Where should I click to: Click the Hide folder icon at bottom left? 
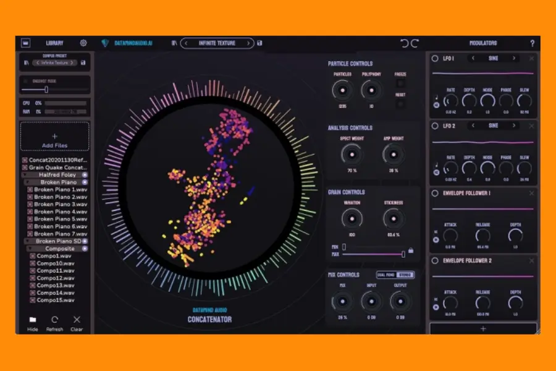pyautogui.click(x=33, y=321)
